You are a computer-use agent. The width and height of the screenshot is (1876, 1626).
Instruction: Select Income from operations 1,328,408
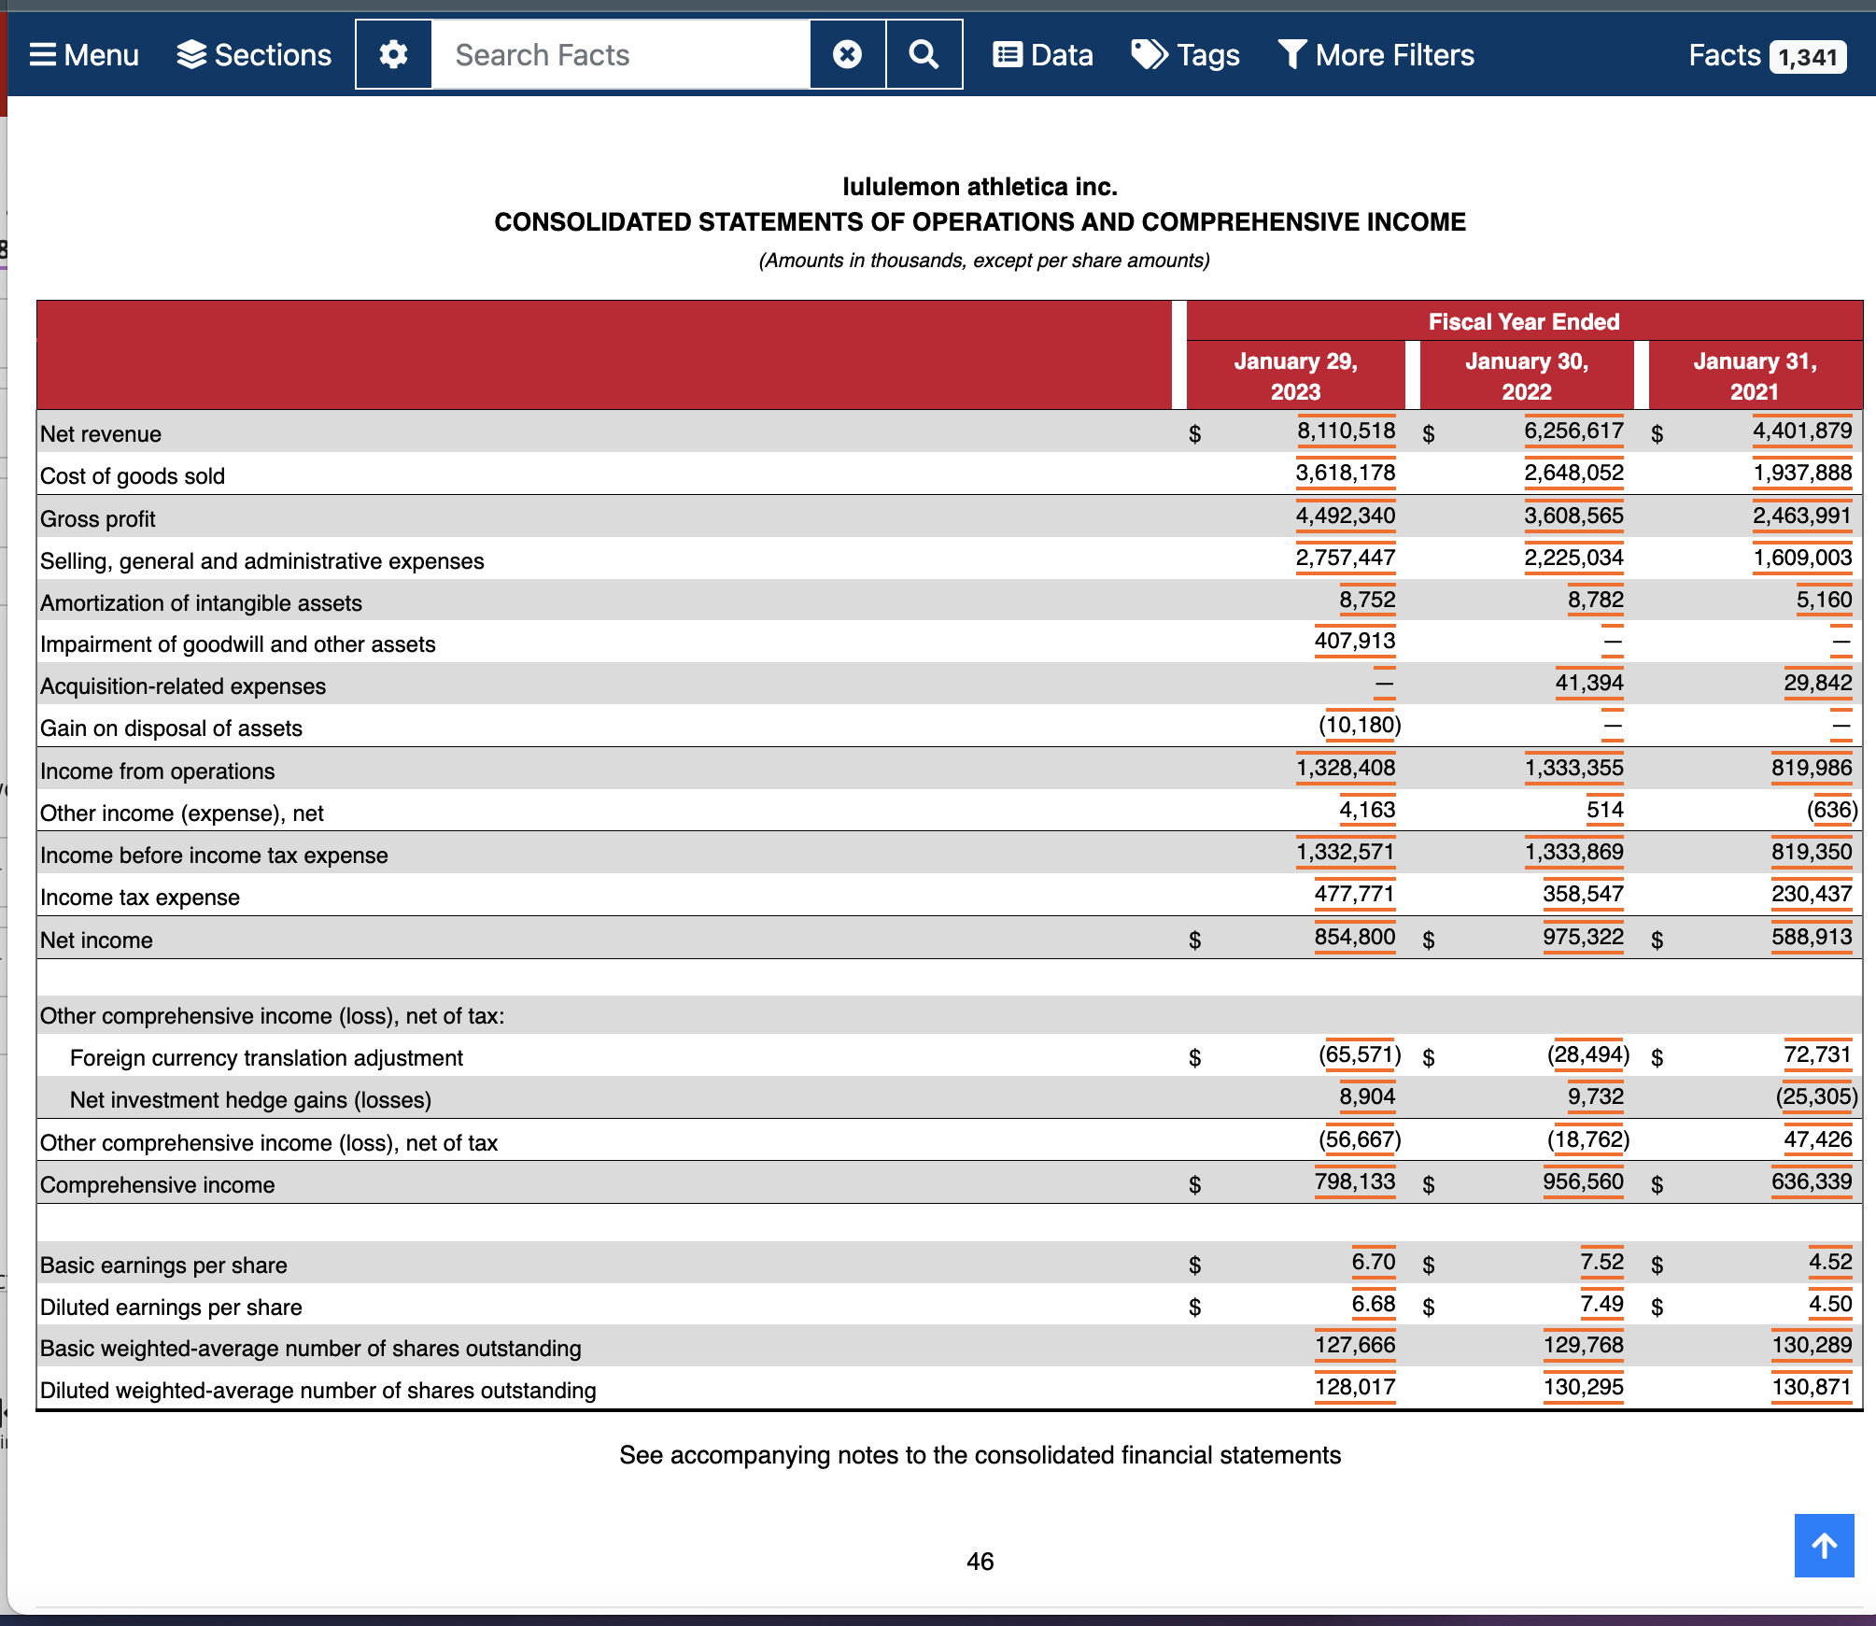tap(1346, 768)
